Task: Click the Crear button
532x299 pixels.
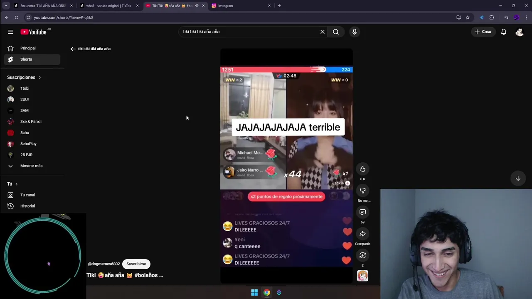Action: tap(483, 32)
